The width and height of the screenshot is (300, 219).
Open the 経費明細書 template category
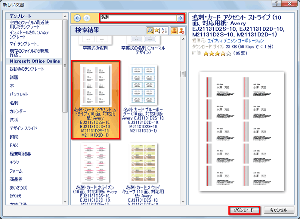[20, 154]
